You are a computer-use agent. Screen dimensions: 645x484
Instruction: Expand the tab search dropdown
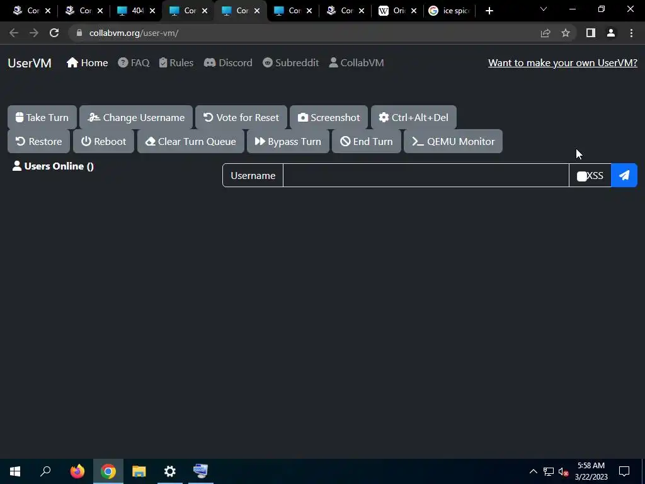[544, 9]
